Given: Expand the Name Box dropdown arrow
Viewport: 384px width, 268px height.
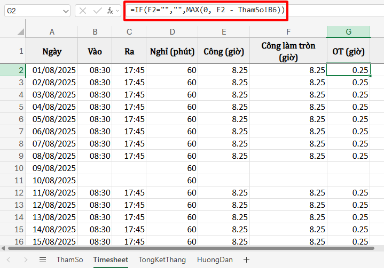Looking at the screenshot, I should (65, 11).
